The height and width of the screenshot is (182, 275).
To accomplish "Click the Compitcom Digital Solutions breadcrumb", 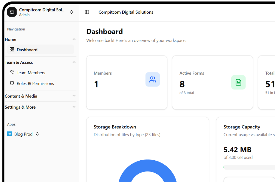I will coord(126,12).
